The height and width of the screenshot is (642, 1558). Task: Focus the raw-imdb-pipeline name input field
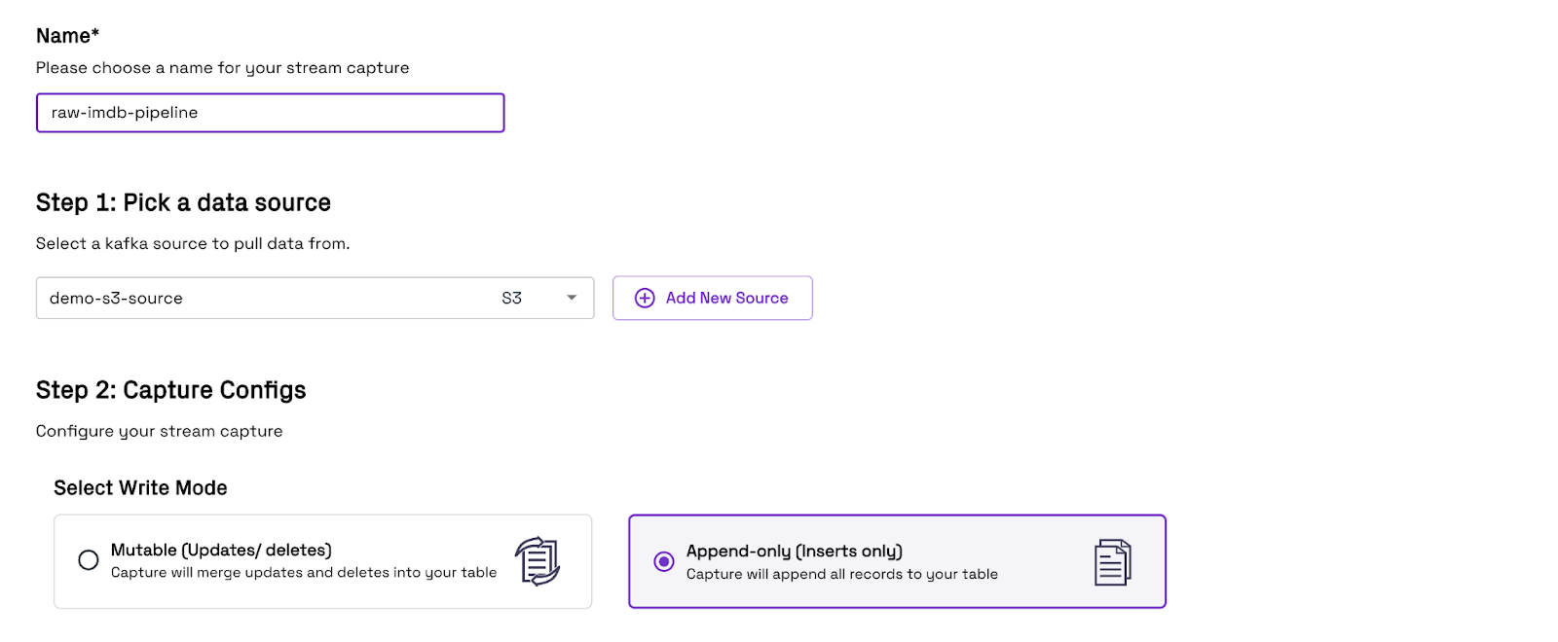271,113
